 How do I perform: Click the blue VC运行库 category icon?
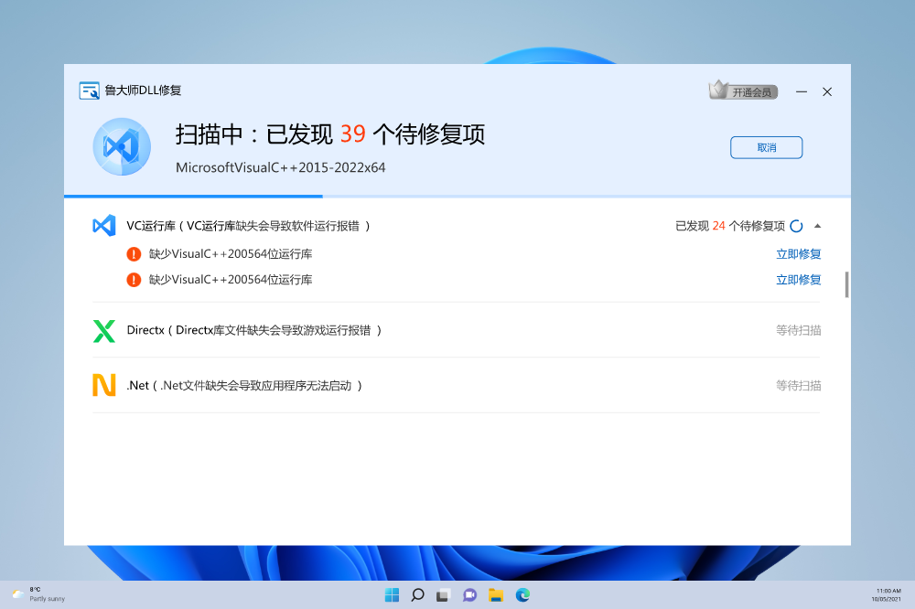(x=104, y=225)
